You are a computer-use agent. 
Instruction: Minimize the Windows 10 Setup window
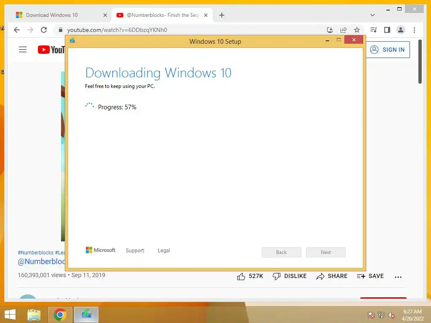click(x=327, y=40)
